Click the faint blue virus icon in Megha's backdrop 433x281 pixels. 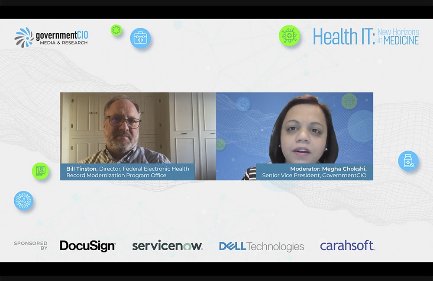(x=243, y=104)
